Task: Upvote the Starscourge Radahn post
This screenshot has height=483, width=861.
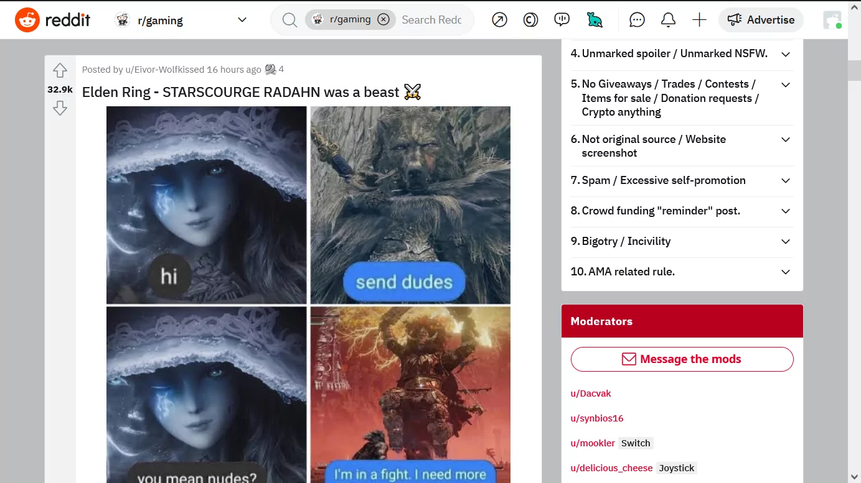Action: pos(60,70)
